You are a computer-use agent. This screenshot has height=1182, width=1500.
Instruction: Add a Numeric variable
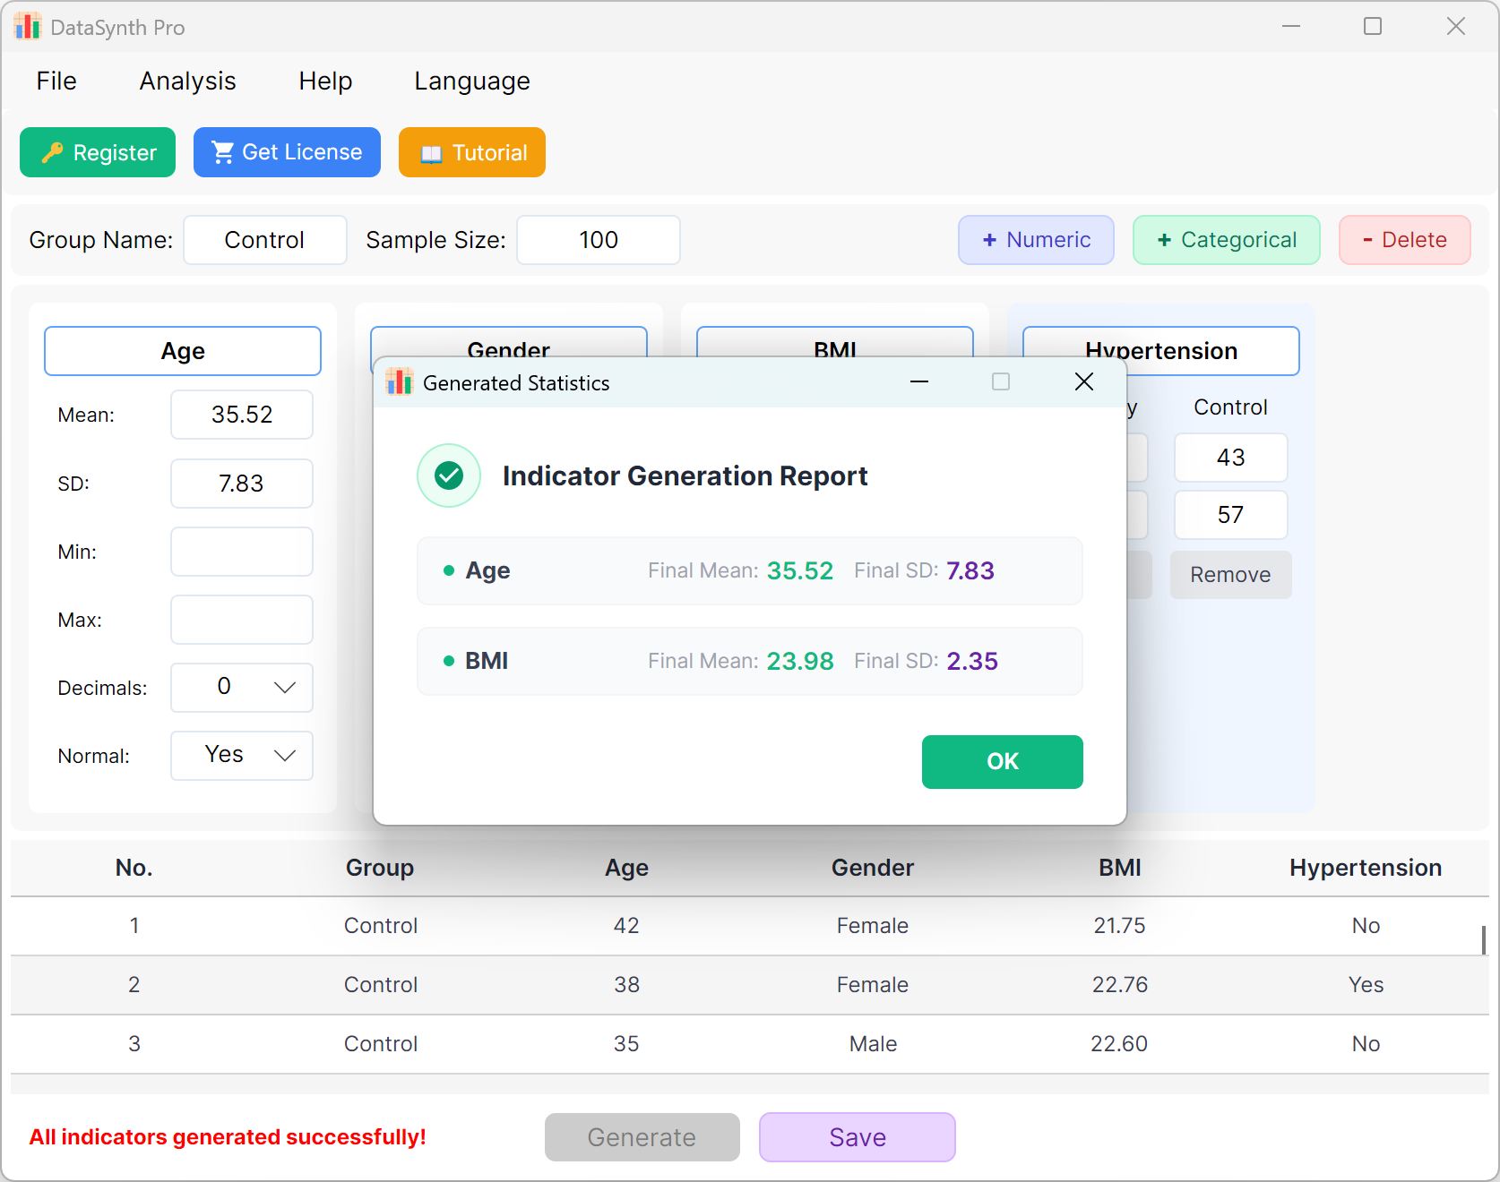click(1037, 240)
